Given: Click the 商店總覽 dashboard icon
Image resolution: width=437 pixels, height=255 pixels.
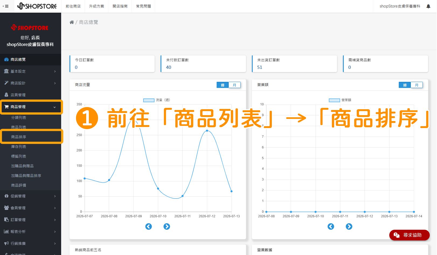Looking at the screenshot, I should [x=6, y=59].
